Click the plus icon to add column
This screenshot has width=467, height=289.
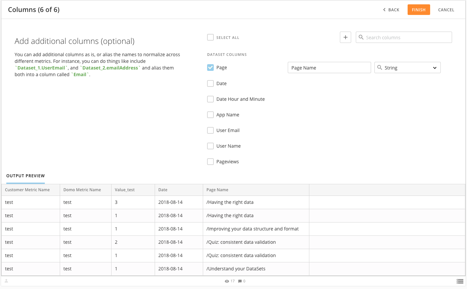pos(346,37)
